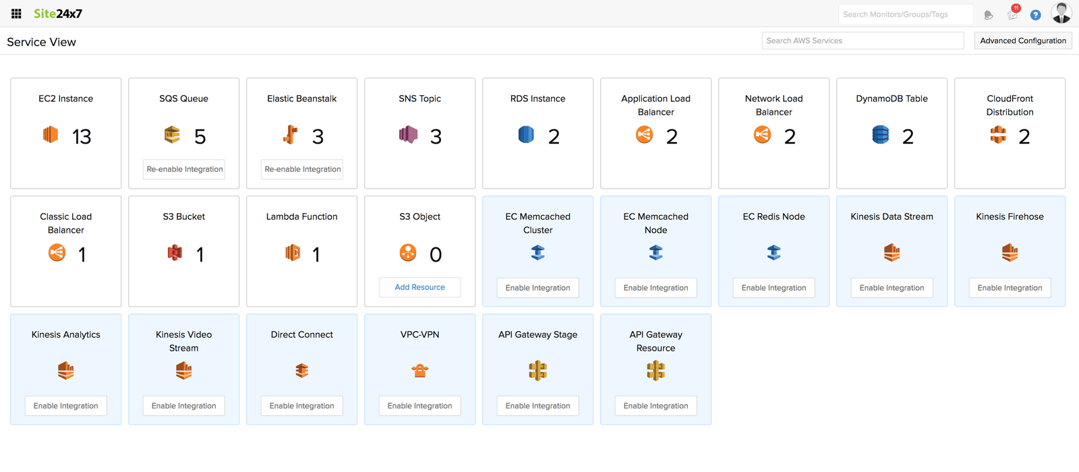This screenshot has width=1079, height=472.
Task: Click the Direct Connect icon
Action: pyautogui.click(x=301, y=371)
